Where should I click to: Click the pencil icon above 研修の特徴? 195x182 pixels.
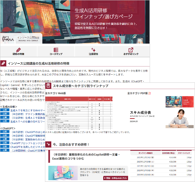[x=19, y=50]
